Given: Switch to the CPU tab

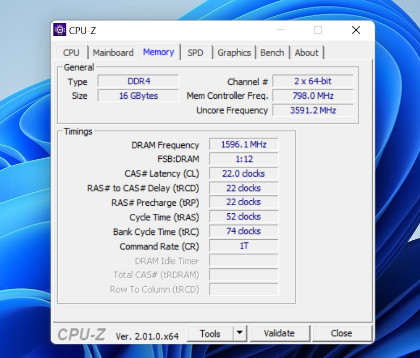Looking at the screenshot, I should tap(71, 52).
